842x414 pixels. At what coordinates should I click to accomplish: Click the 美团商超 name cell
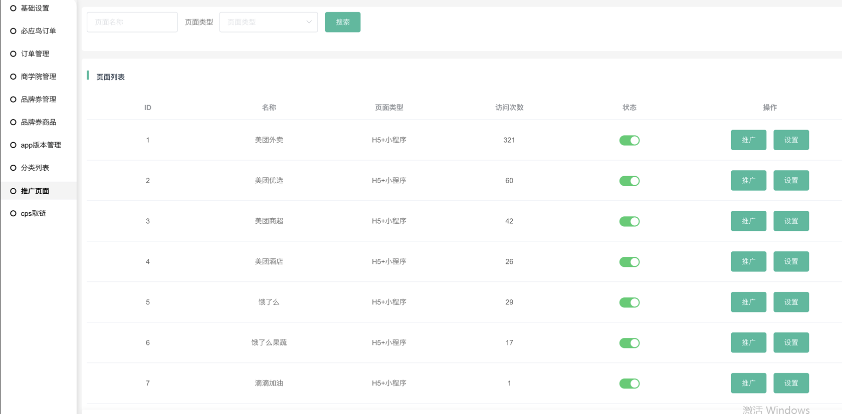269,221
